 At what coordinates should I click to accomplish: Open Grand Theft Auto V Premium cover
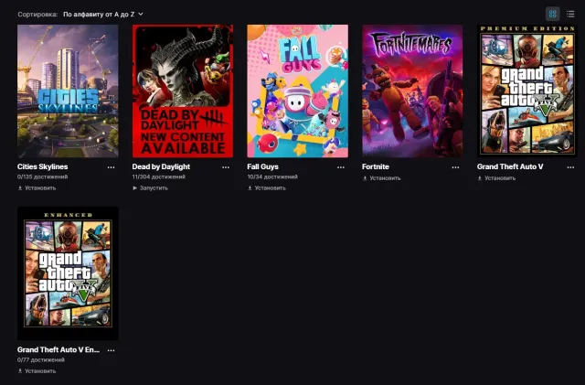(x=527, y=91)
